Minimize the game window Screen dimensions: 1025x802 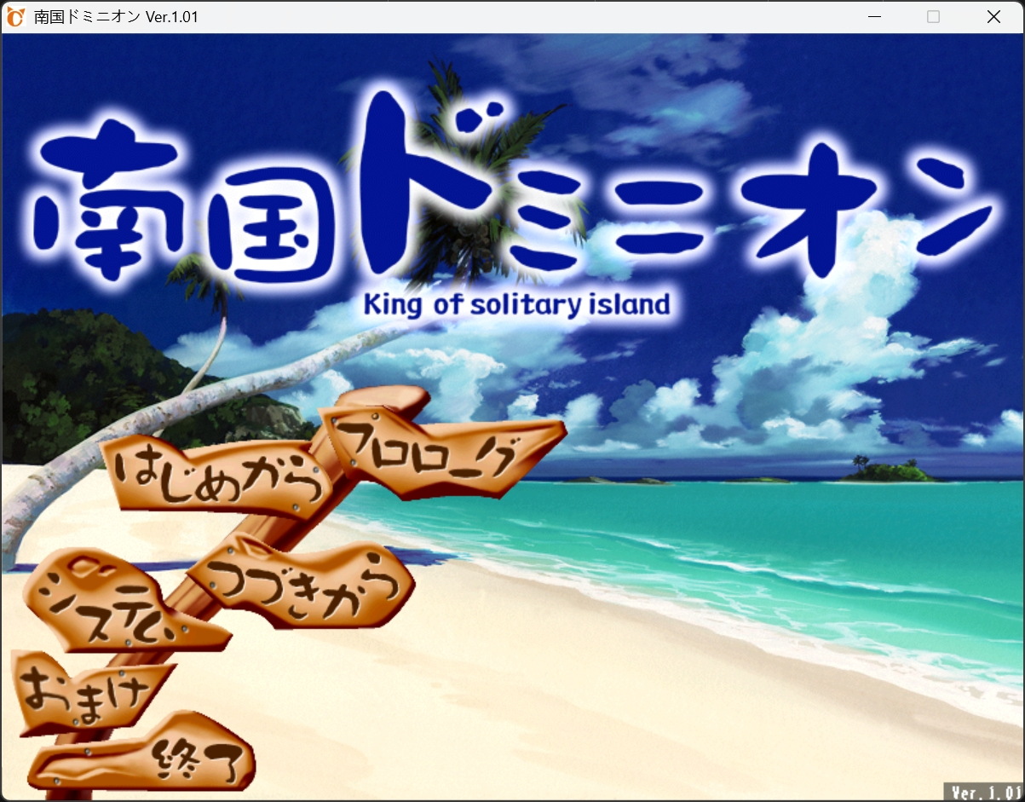click(x=872, y=17)
